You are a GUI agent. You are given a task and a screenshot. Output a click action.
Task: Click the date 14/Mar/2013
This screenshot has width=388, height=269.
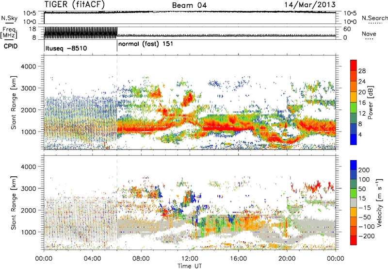[310, 4]
